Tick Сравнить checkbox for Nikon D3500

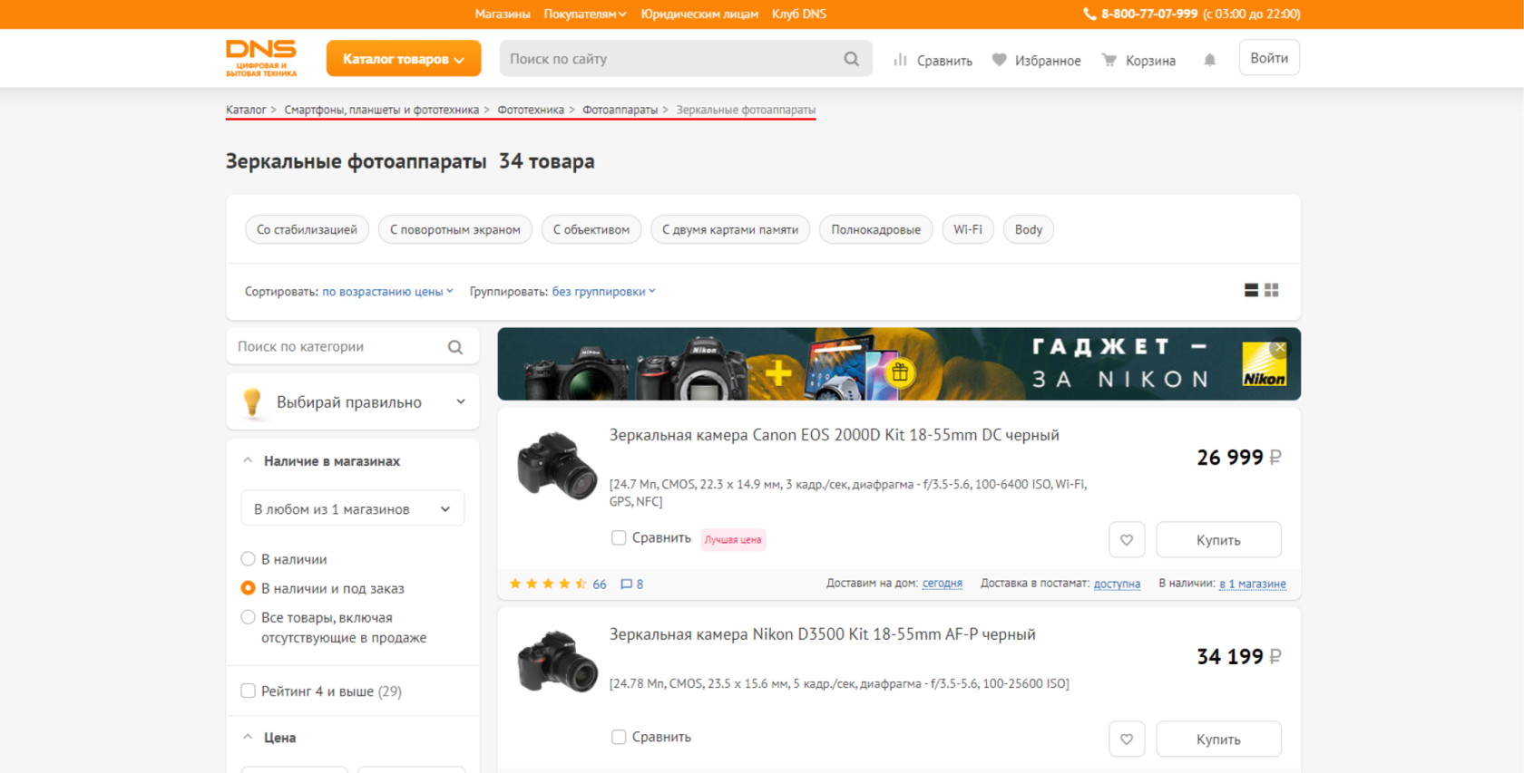tap(619, 738)
